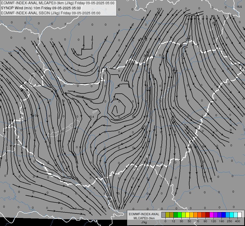Select the 30 tick label in legend
The image size is (245, 226).
point(181,221)
